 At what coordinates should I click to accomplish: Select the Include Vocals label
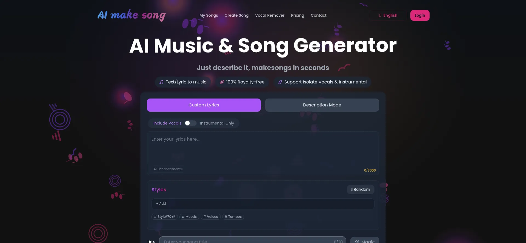[167, 123]
